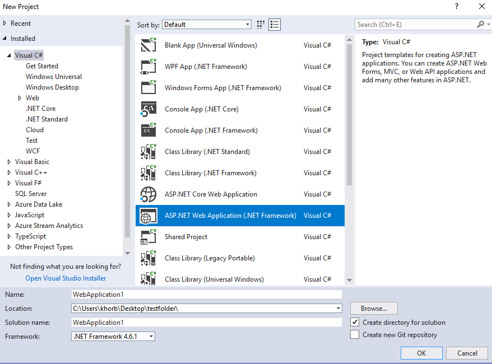Click the Blank App (Universal Windows) template icon
The height and width of the screenshot is (364, 492).
[148, 45]
